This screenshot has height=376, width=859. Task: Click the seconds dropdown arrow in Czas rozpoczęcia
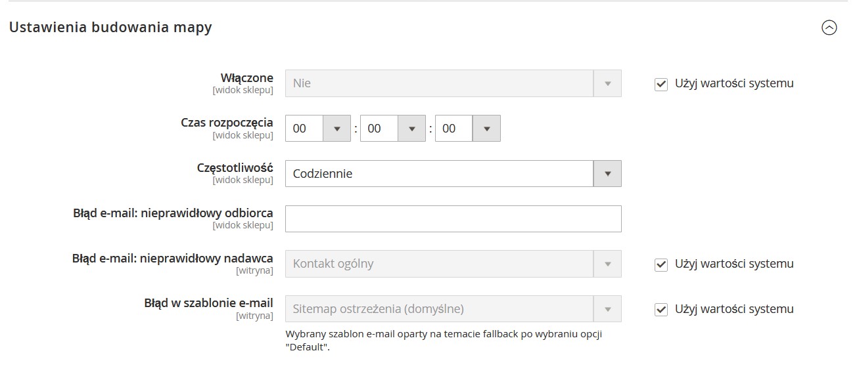[486, 129]
